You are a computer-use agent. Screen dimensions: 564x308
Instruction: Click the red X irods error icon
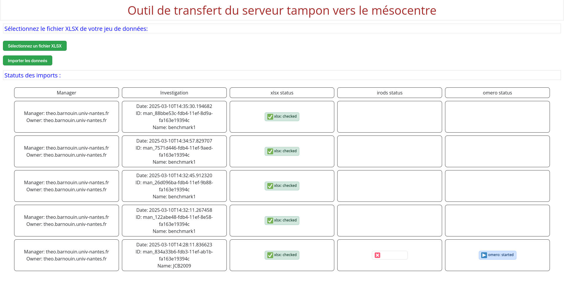pyautogui.click(x=377, y=255)
